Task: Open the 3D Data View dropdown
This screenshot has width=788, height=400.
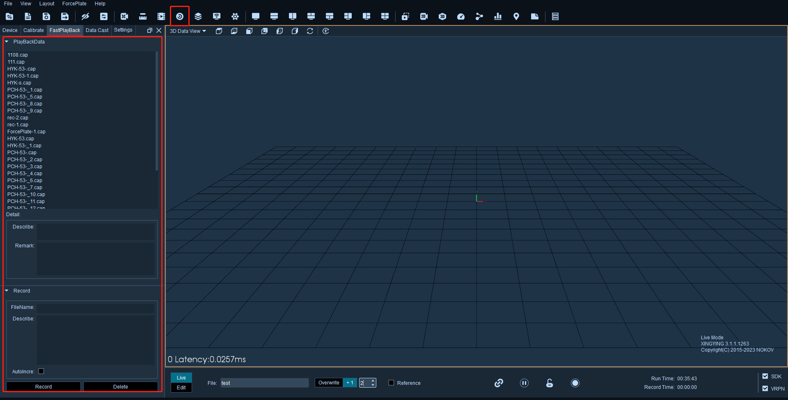Action: (x=188, y=31)
